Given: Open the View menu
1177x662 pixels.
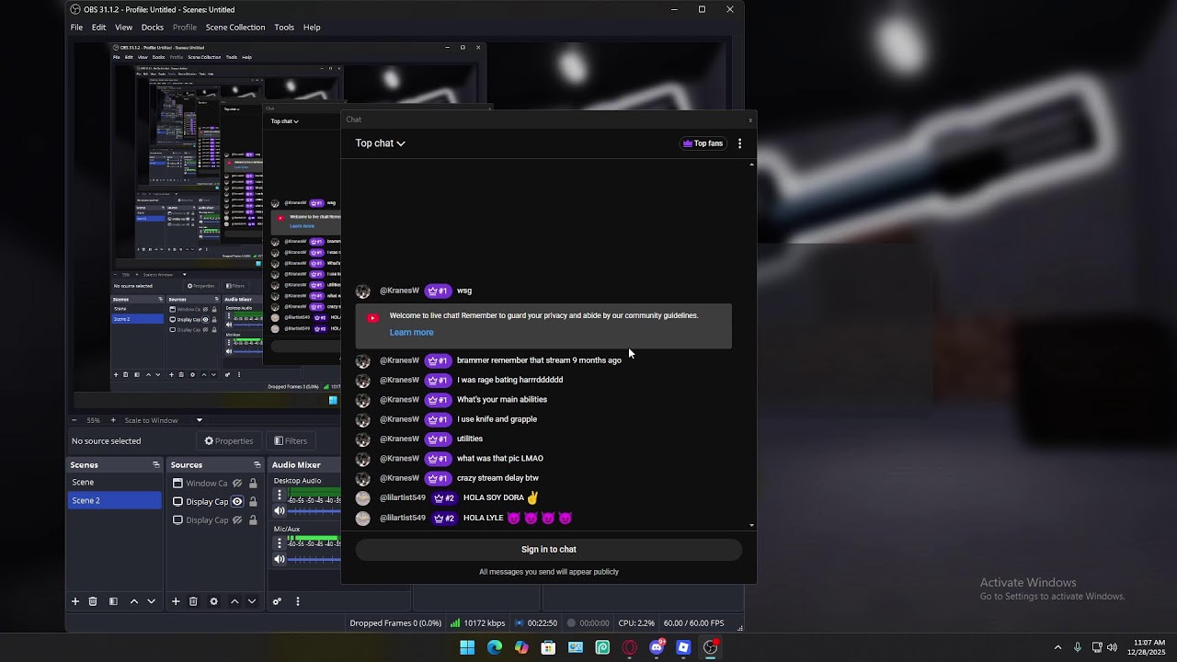Looking at the screenshot, I should (x=123, y=28).
